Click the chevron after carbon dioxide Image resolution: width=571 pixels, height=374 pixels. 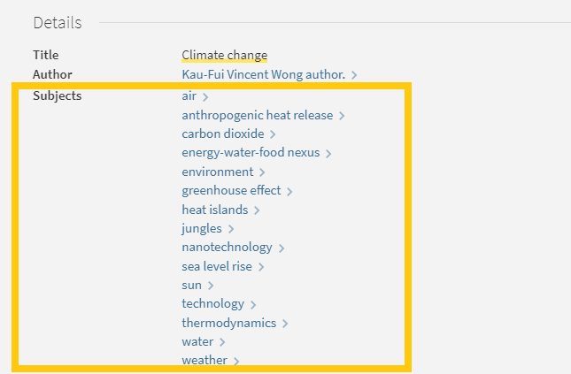point(273,134)
